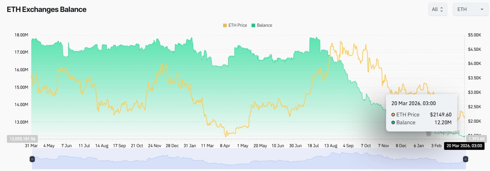Open the ETH coin selector dropdown
Image resolution: width=490 pixels, height=171 pixels.
click(470, 9)
